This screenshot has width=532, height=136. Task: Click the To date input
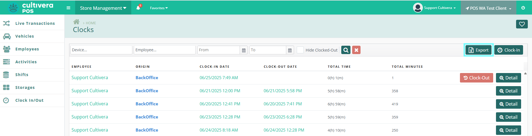(x=268, y=50)
